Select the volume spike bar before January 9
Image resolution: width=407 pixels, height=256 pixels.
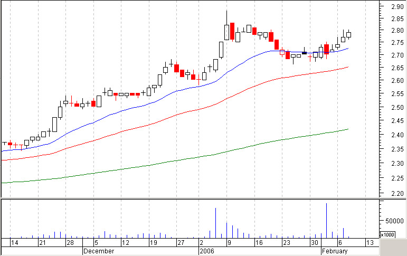(215, 223)
